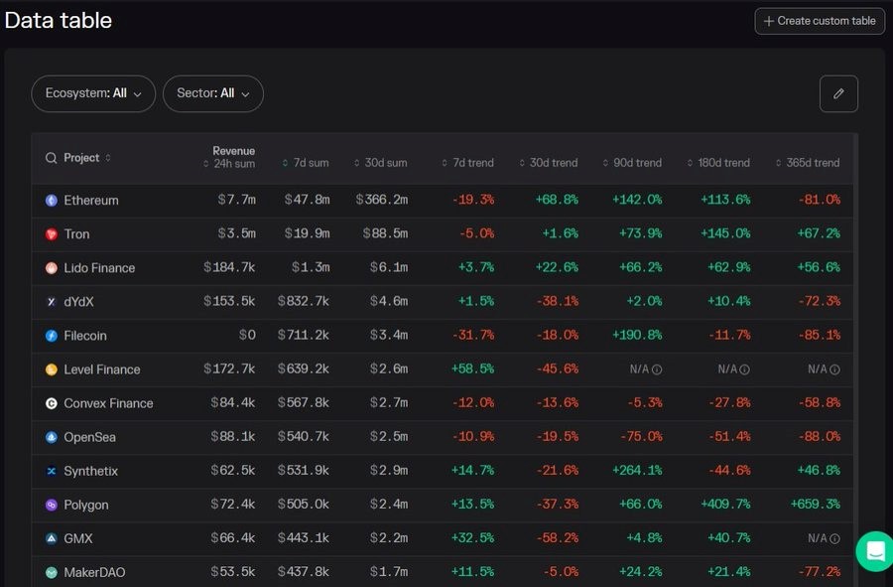Show info for Level Finance 365d N/A

834,369
